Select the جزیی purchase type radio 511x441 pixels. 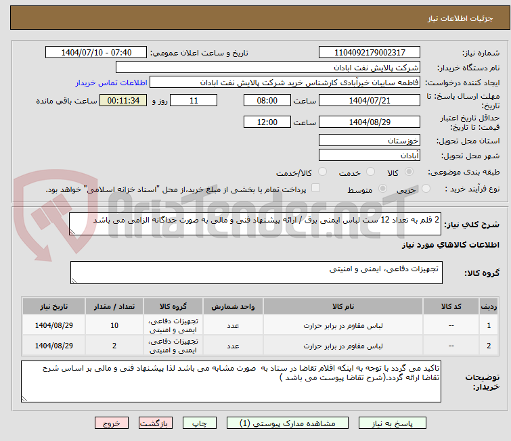pyautogui.click(x=426, y=189)
